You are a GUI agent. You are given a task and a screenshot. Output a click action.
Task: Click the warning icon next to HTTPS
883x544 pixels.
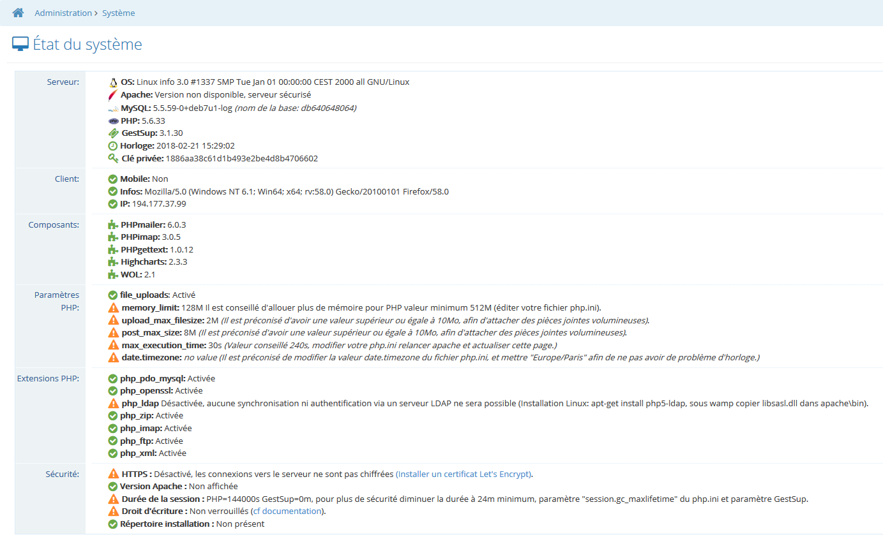click(114, 474)
